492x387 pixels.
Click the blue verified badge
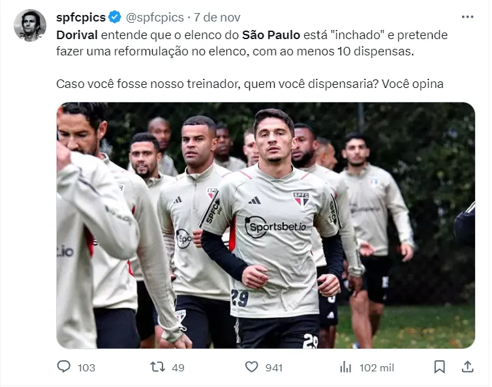point(115,17)
